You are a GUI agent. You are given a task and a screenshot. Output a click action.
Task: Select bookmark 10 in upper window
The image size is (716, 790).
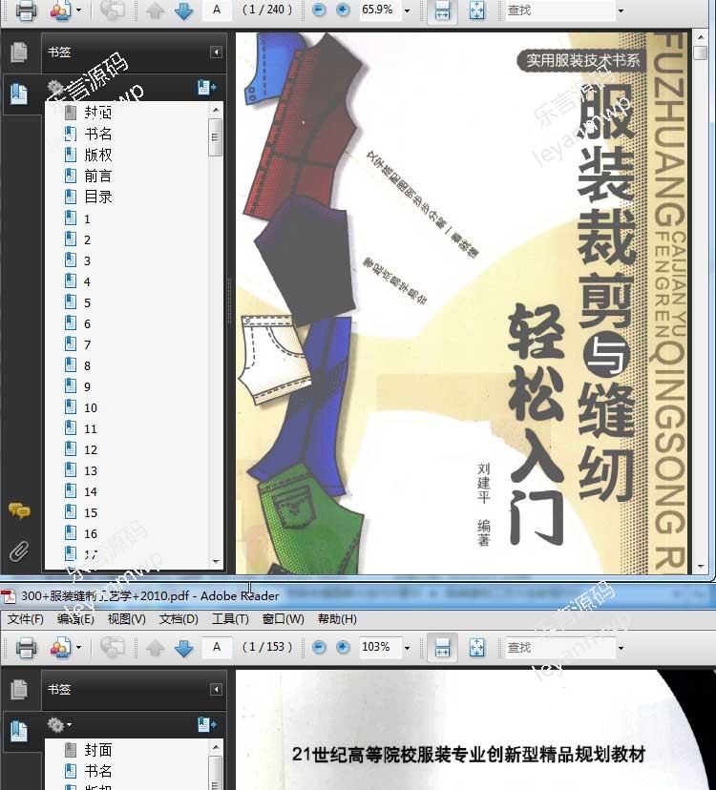coord(91,408)
